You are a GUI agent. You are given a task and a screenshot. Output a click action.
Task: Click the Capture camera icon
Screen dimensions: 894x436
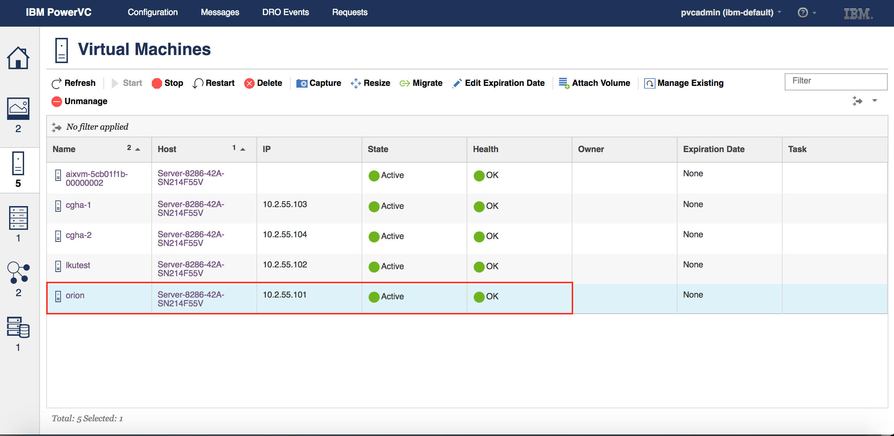tap(302, 83)
